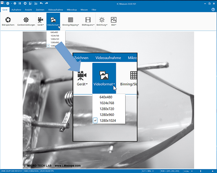217x173 pixels.
Task: Open the Belichtung dropdown arrow
Action: [102, 25]
